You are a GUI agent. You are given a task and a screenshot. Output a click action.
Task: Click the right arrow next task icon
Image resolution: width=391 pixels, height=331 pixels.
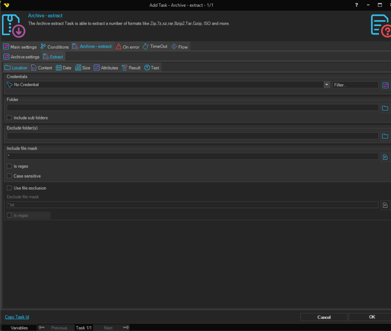[x=126, y=328]
